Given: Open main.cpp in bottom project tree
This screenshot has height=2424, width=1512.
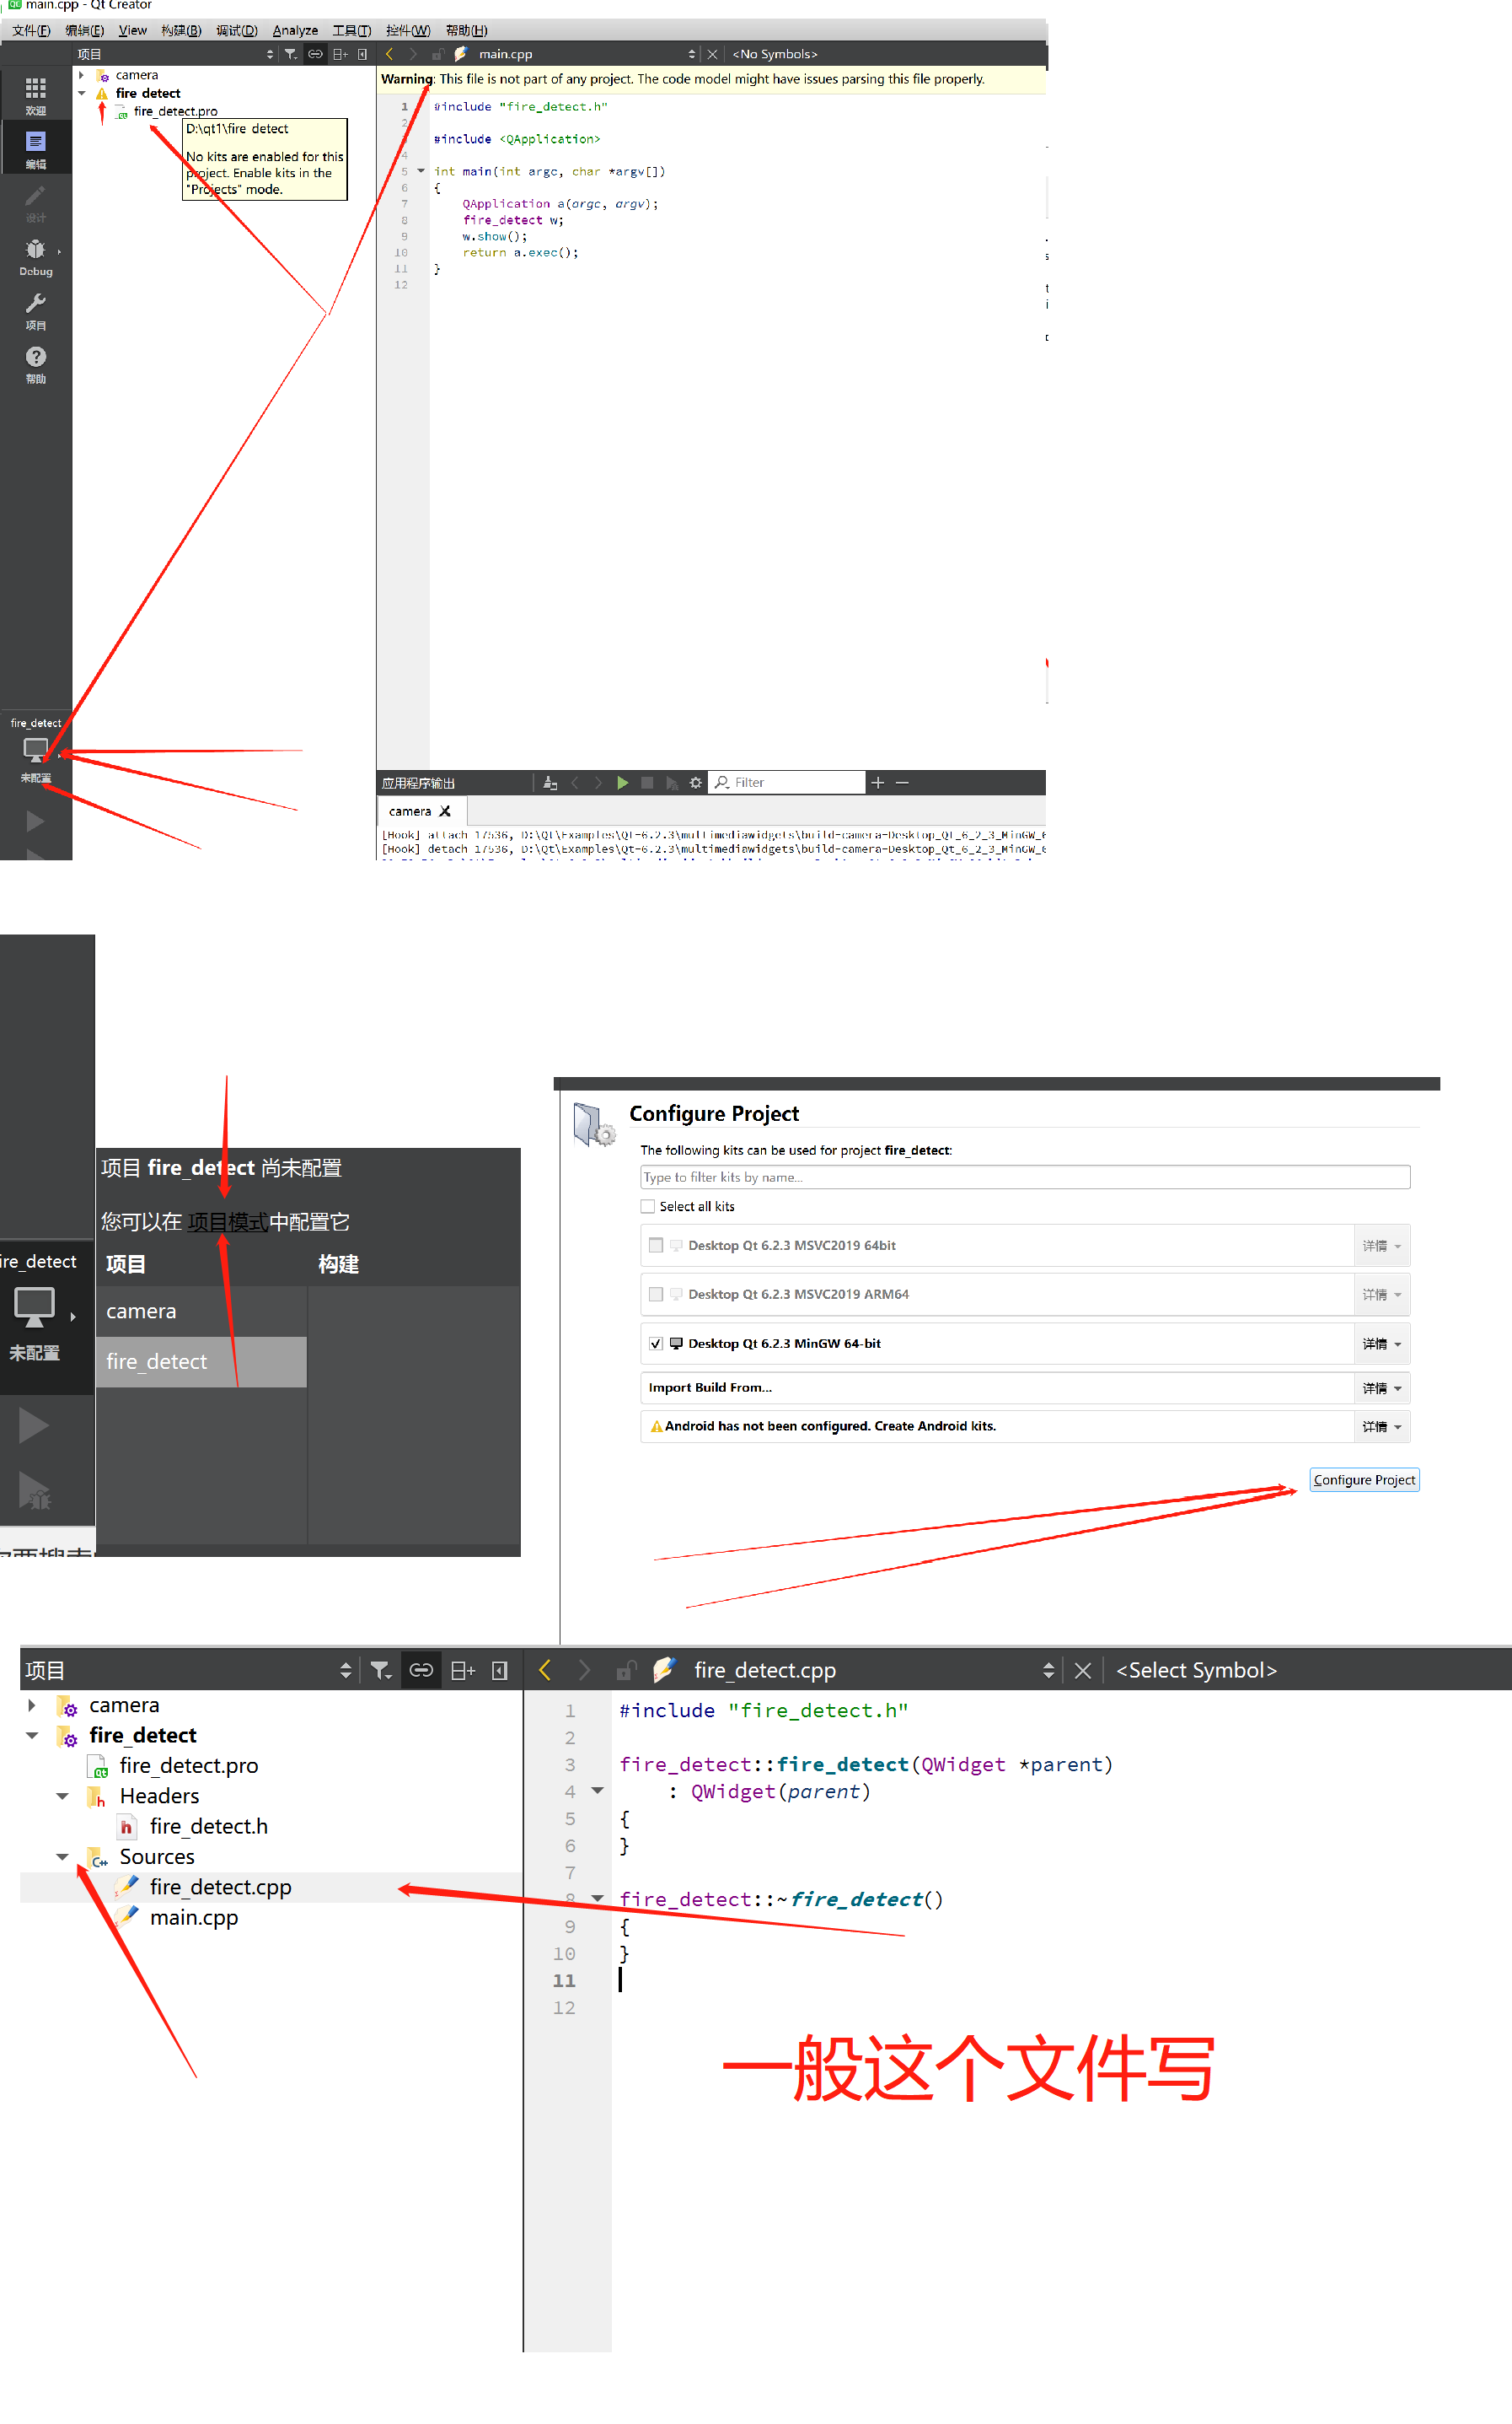Looking at the screenshot, I should 194,1918.
